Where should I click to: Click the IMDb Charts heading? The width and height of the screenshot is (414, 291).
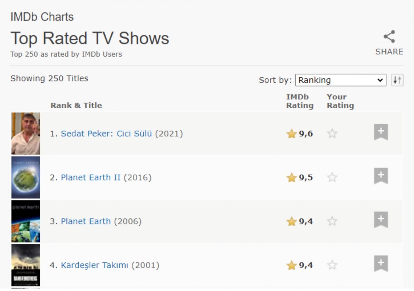pos(42,17)
